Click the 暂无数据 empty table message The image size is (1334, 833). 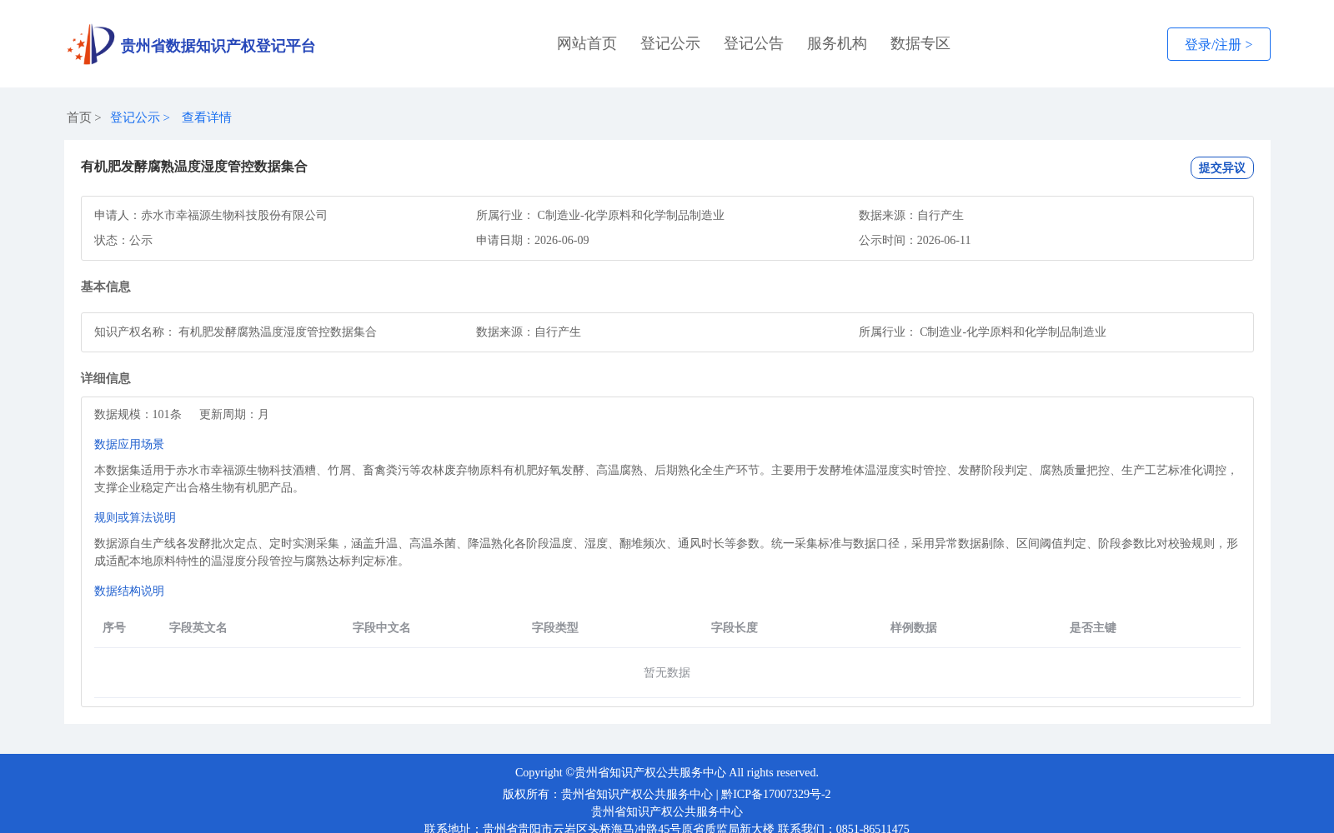[x=667, y=672]
